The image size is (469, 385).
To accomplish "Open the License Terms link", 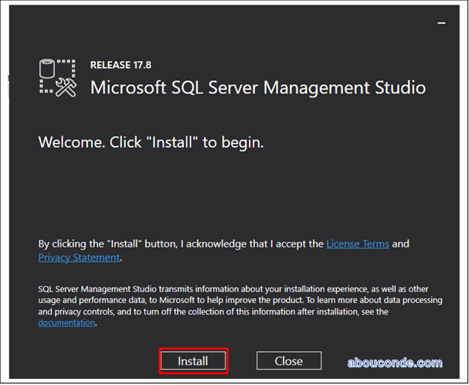I will pyautogui.click(x=358, y=244).
